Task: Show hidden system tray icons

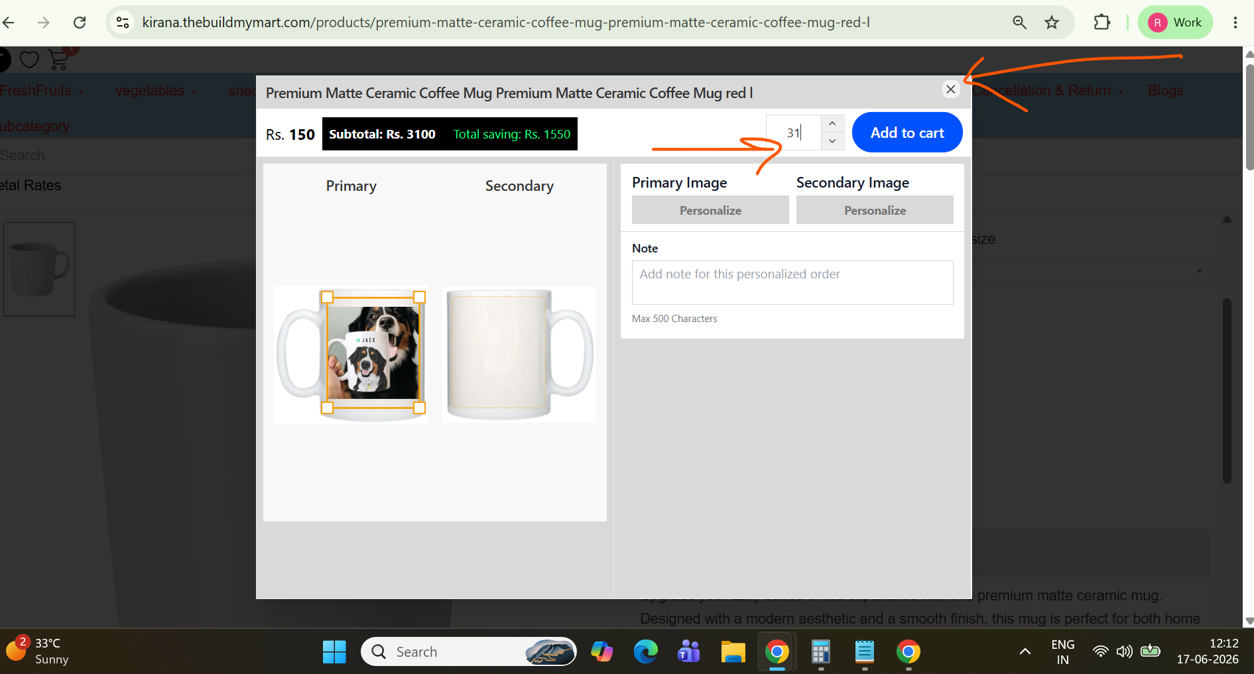Action: click(x=1025, y=652)
